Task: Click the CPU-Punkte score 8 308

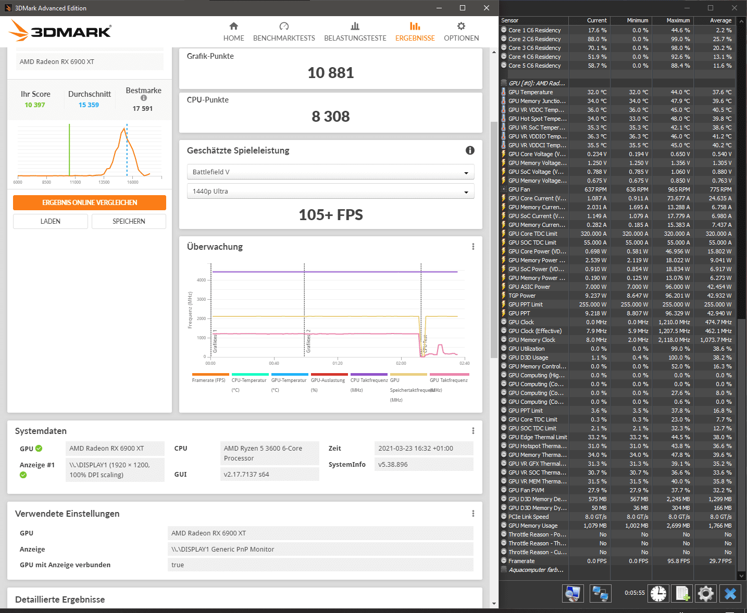Action: [x=331, y=117]
